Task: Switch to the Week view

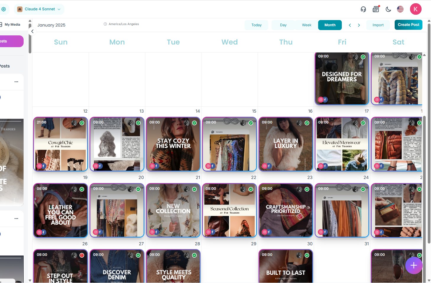Action: click(x=307, y=25)
